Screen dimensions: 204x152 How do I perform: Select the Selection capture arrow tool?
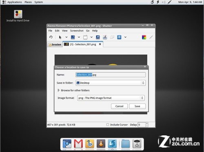click(x=60, y=37)
